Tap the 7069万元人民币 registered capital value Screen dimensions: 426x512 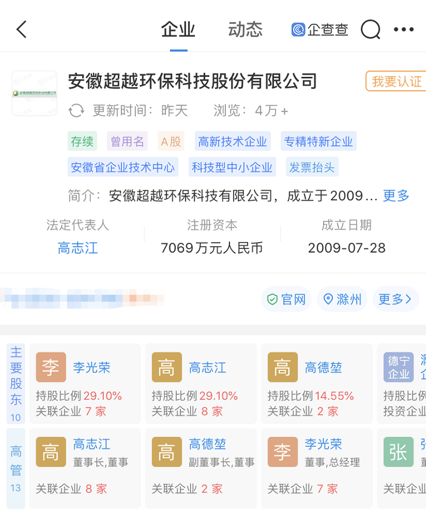pyautogui.click(x=212, y=248)
